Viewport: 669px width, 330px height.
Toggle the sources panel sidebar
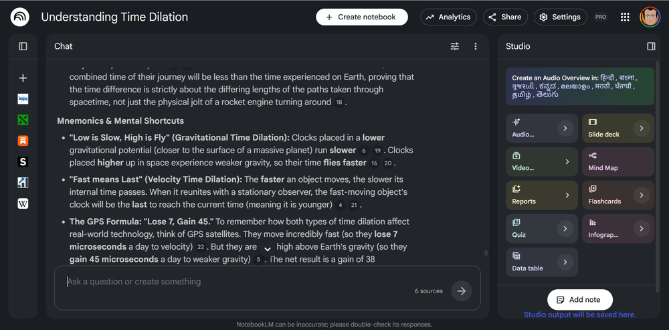point(23,46)
